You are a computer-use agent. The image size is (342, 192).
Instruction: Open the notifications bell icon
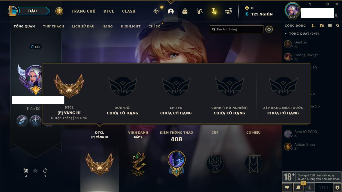click(336, 15)
